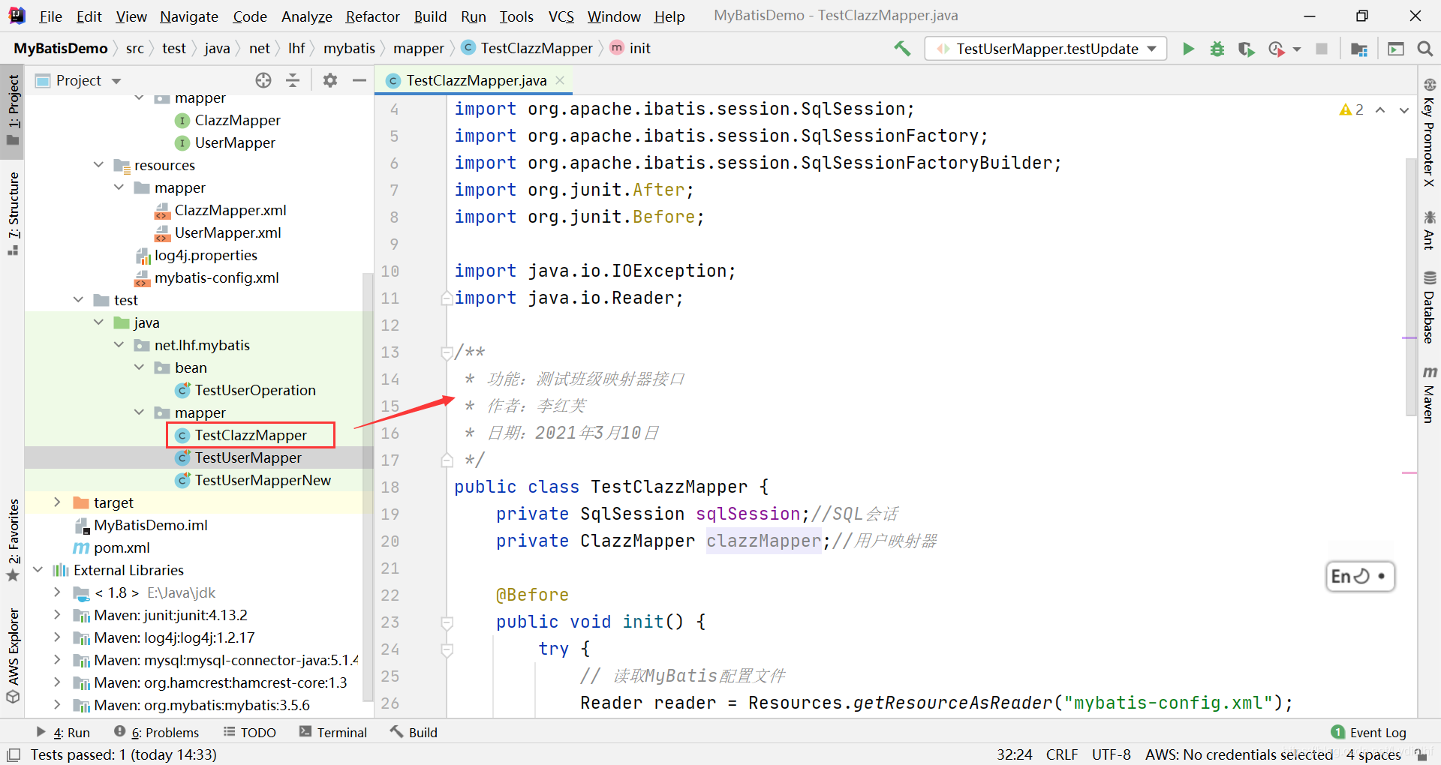This screenshot has width=1441, height=765.
Task: Open the TODO tool window
Action: pos(250,733)
